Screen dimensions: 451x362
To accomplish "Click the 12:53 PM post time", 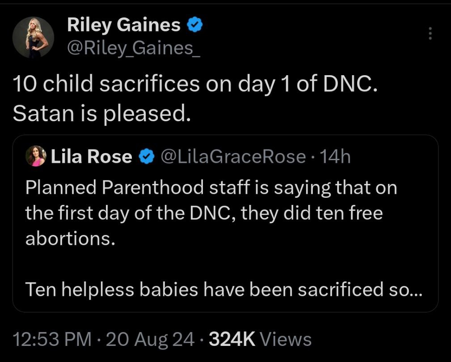I will tap(52, 339).
